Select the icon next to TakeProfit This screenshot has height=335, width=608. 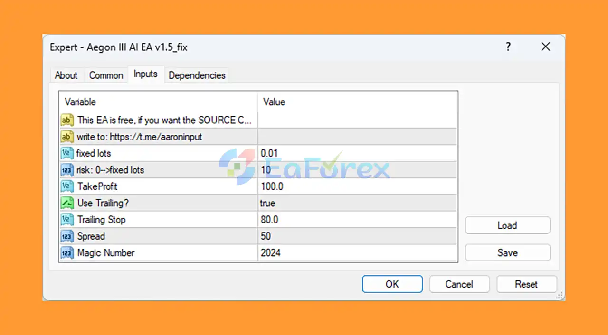(x=67, y=186)
